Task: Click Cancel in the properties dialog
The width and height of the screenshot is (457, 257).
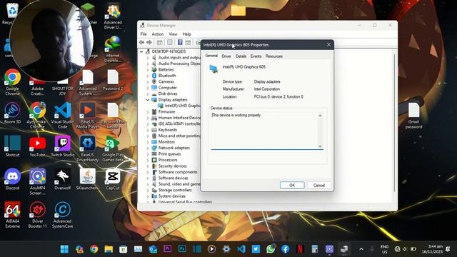Action: 319,186
